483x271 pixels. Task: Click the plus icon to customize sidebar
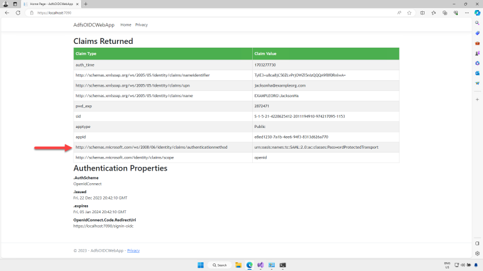(477, 99)
